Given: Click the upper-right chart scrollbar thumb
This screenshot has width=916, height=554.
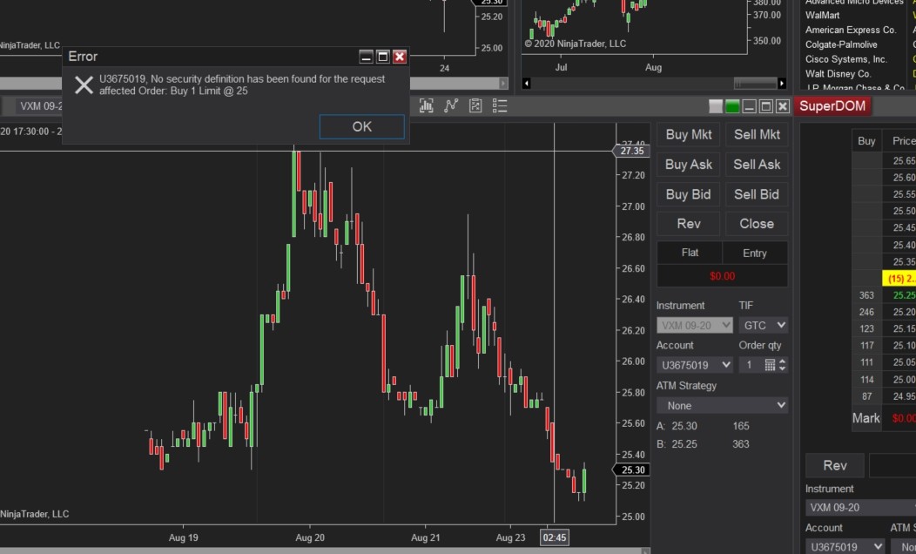Looking at the screenshot, I should click(x=755, y=84).
